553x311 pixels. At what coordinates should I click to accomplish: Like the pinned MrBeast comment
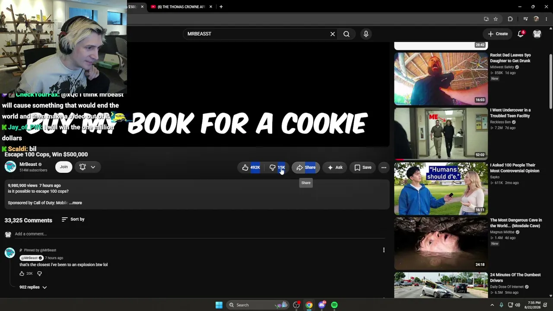pyautogui.click(x=22, y=273)
